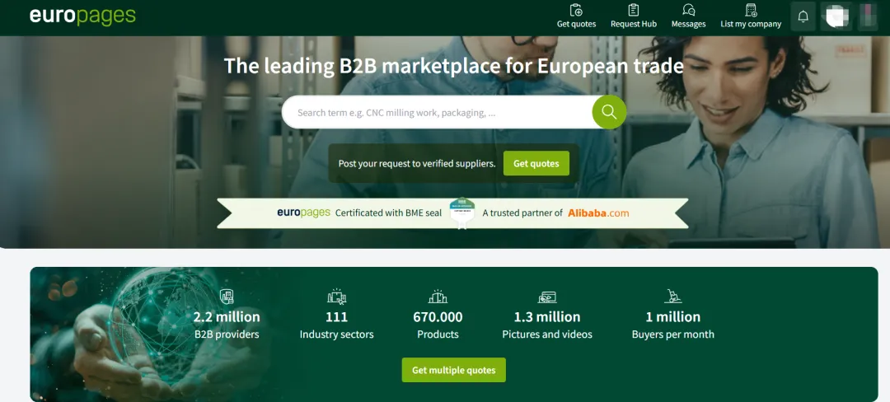Viewport: 890px width, 402px height.
Task: Click the Products icon
Action: pyautogui.click(x=438, y=296)
